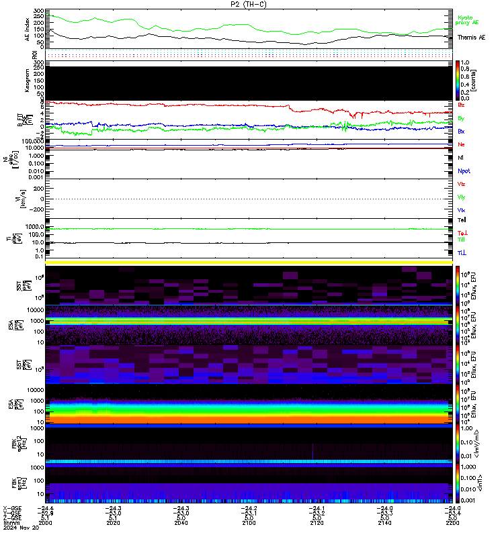This screenshot has height=537, width=504.
Task: Click the AE index y-axis title
Action: click(27, 29)
